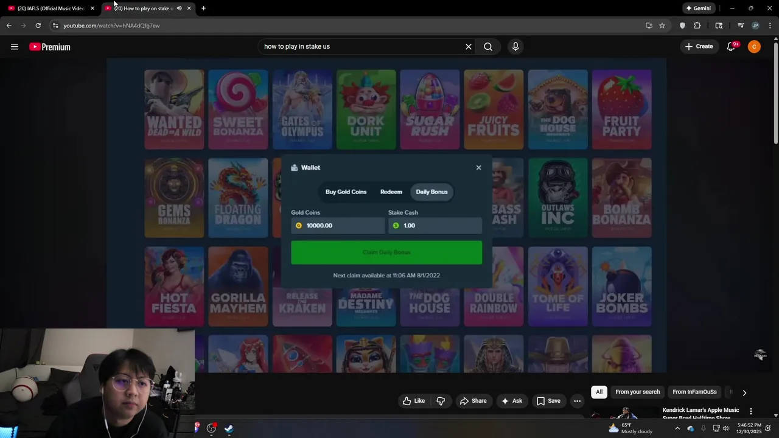The height and width of the screenshot is (438, 779).
Task: Mute the tab via speaker icon
Action: tap(179, 9)
